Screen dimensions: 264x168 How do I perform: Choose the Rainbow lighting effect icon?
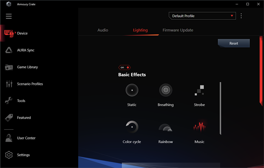click(165, 127)
